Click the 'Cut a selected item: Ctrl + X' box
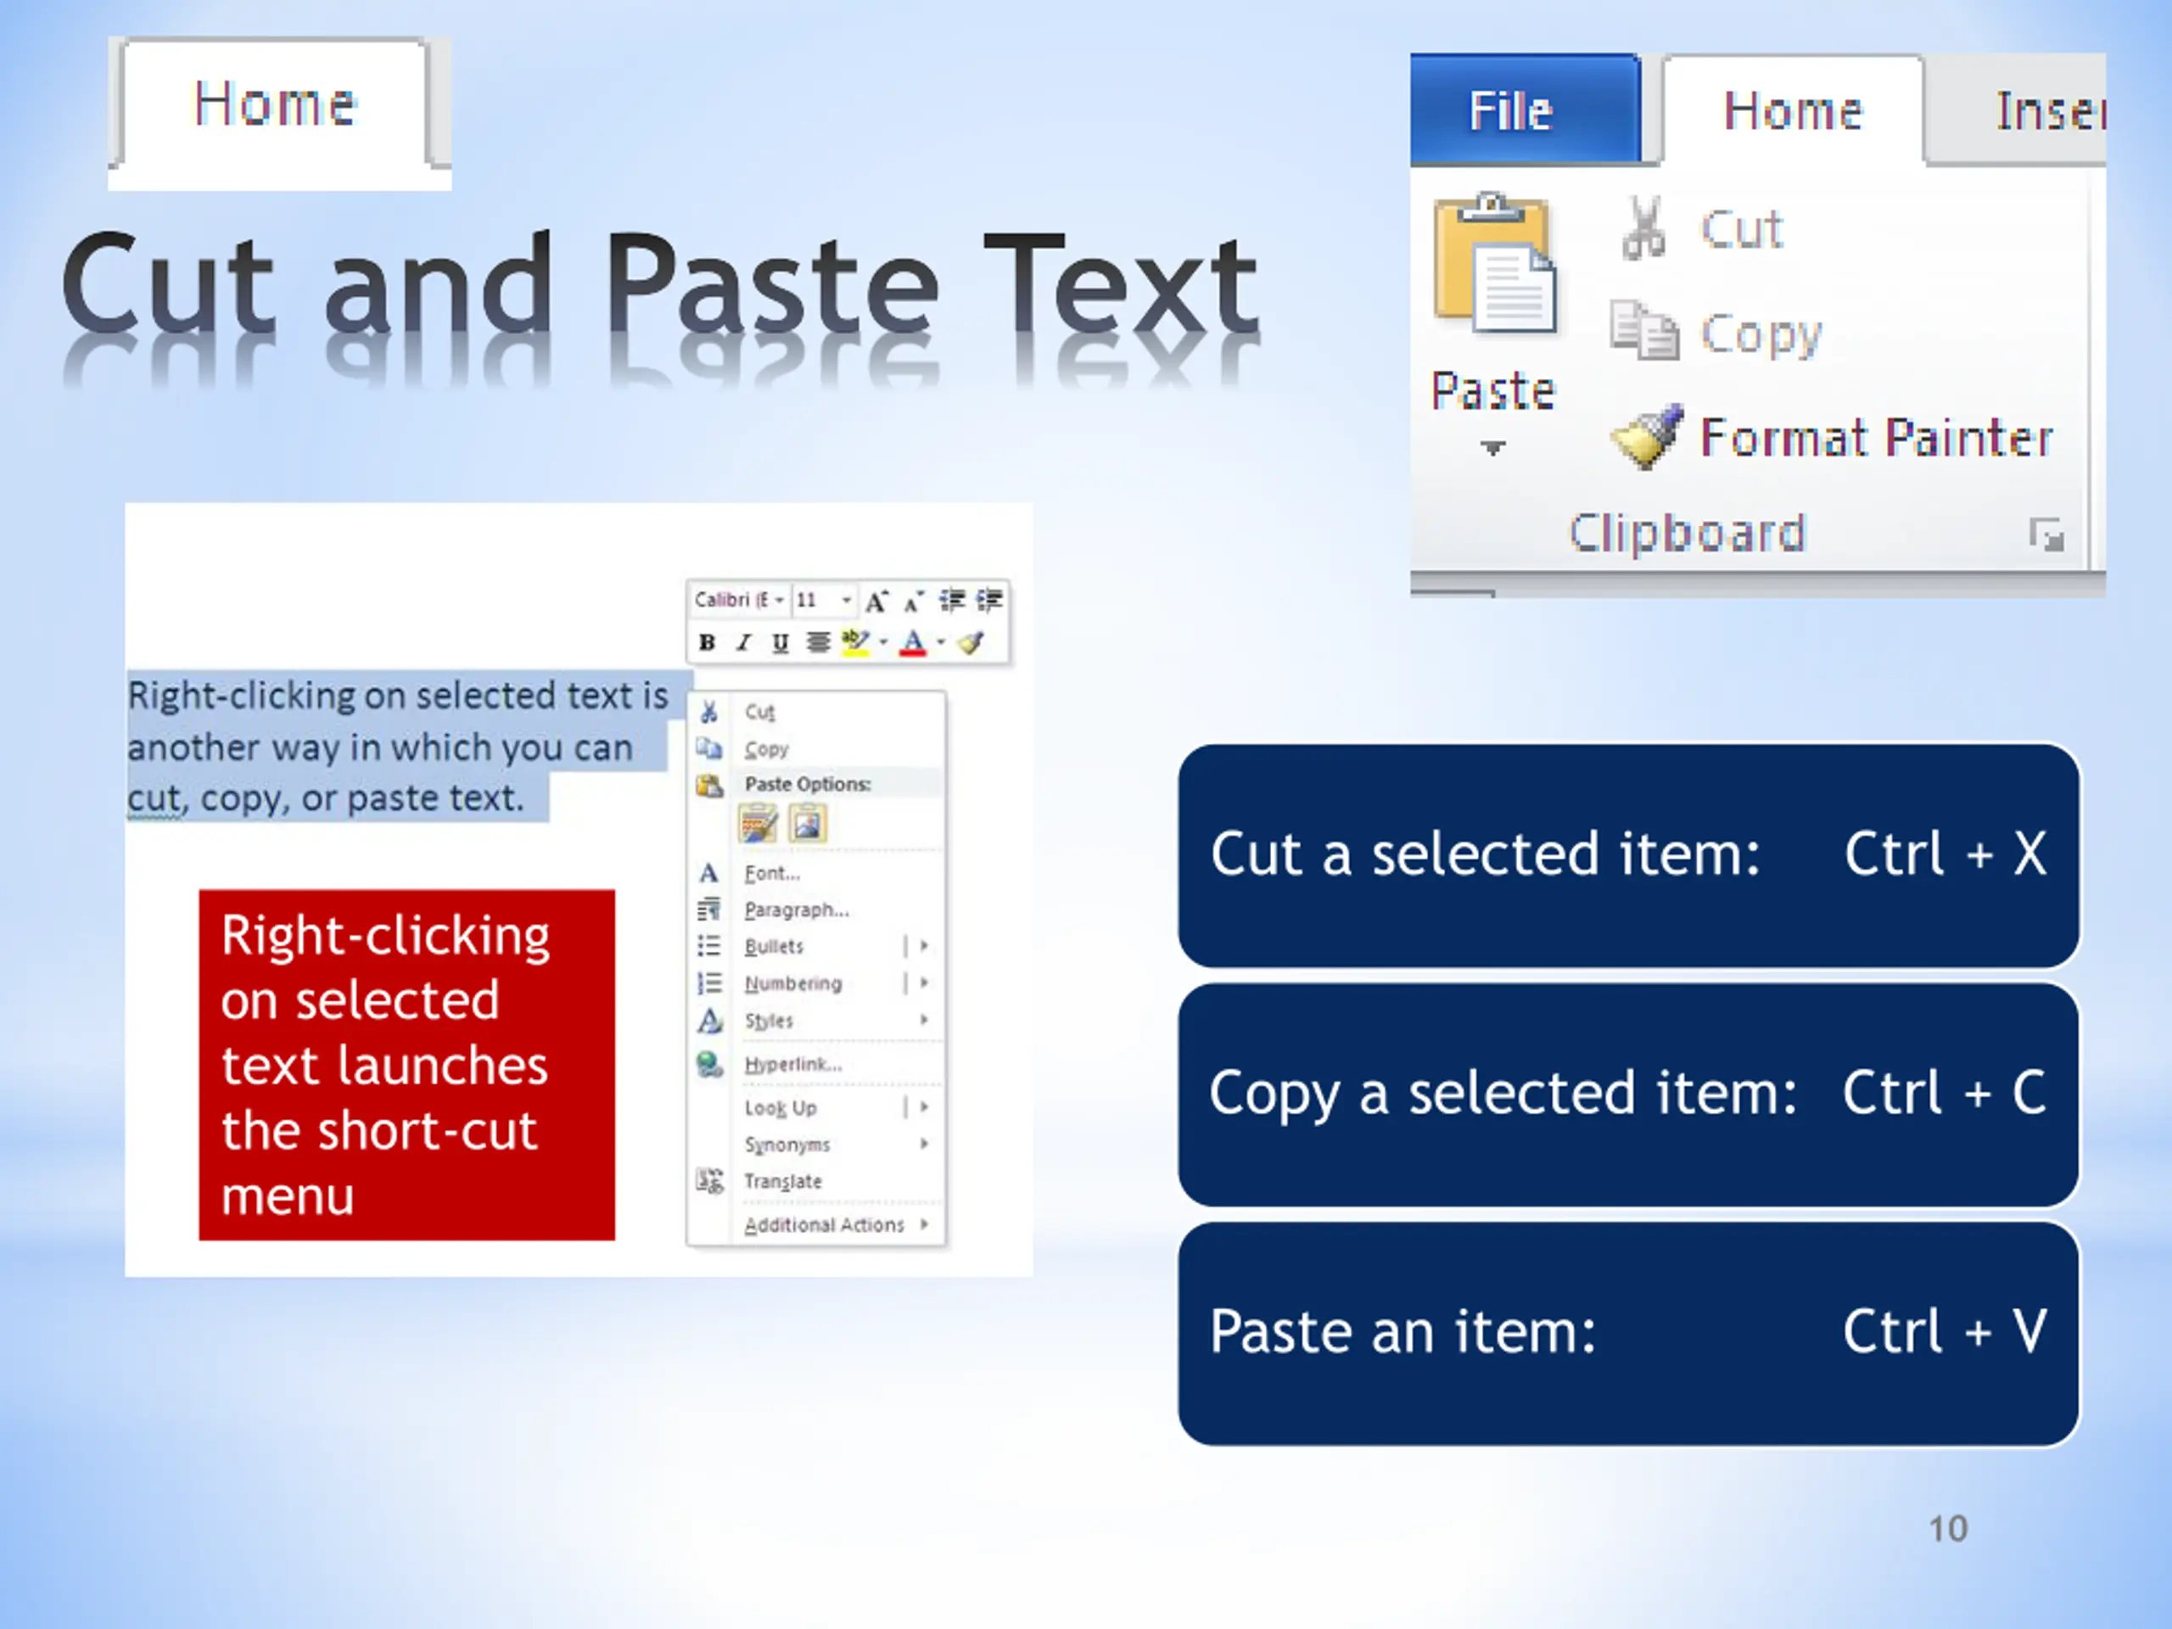 (1628, 854)
